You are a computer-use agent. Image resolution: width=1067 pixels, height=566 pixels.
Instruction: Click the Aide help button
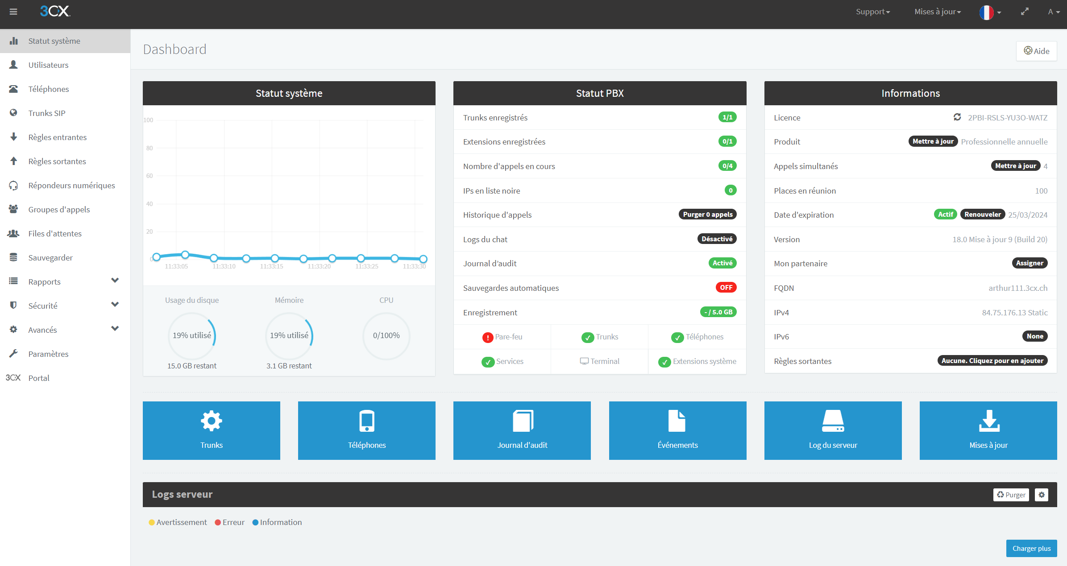click(1036, 51)
